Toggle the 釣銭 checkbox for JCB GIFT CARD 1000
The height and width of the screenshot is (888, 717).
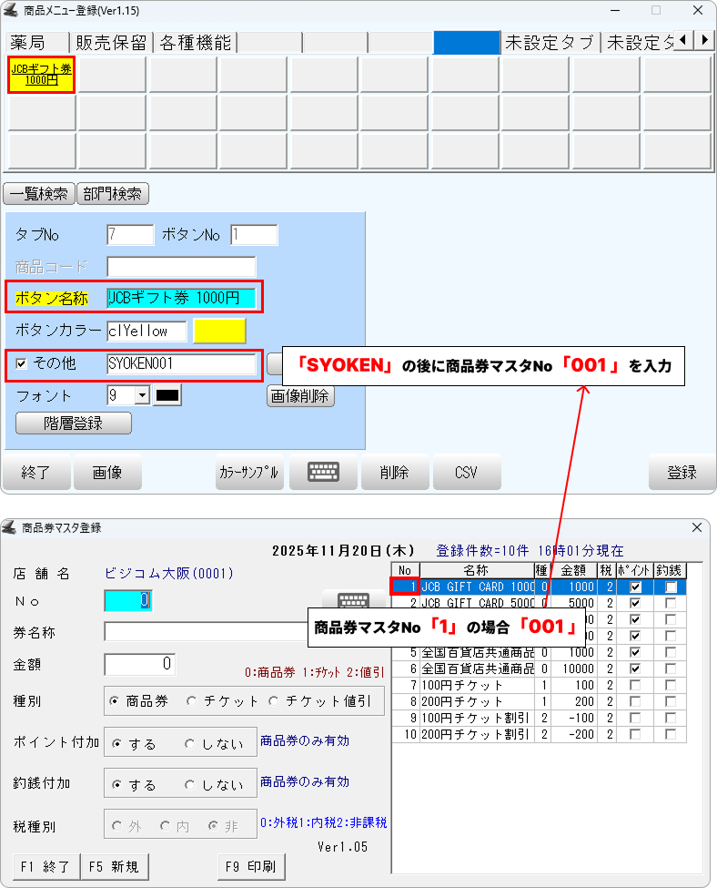pyautogui.click(x=671, y=587)
